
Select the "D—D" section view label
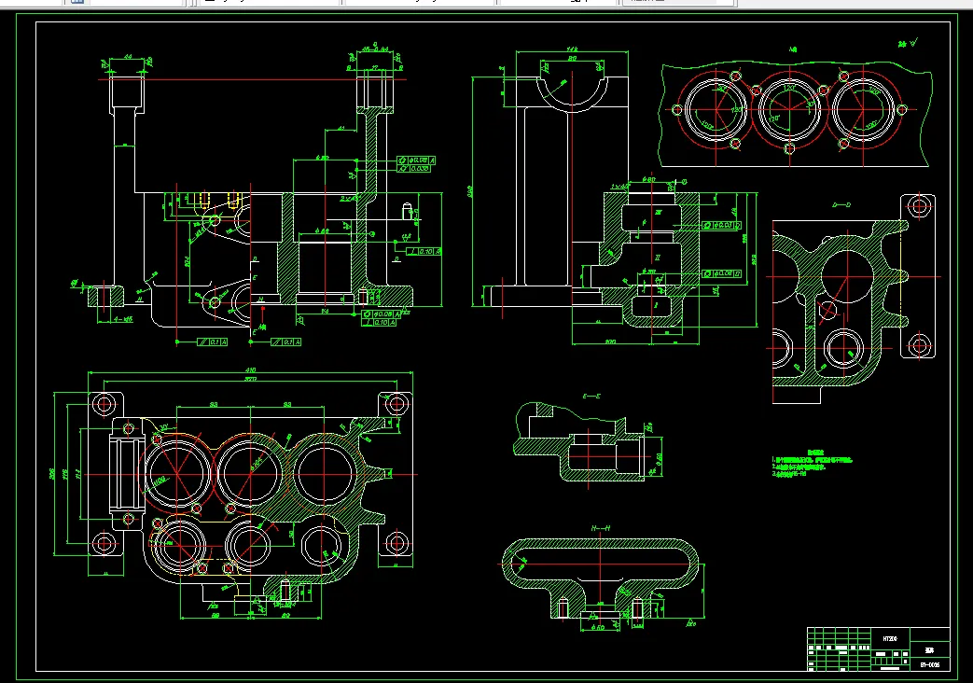coord(841,204)
